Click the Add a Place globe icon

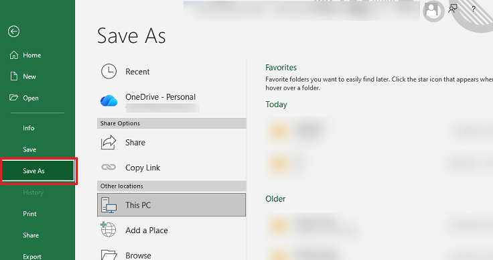pos(108,229)
